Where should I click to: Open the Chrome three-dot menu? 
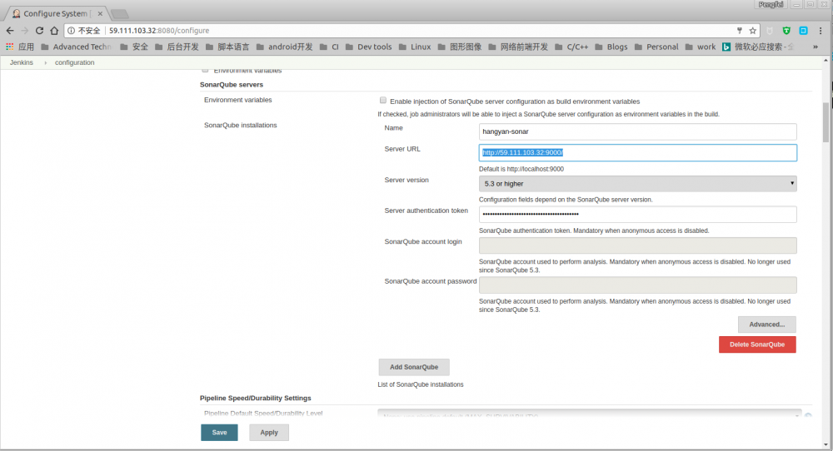pos(821,31)
